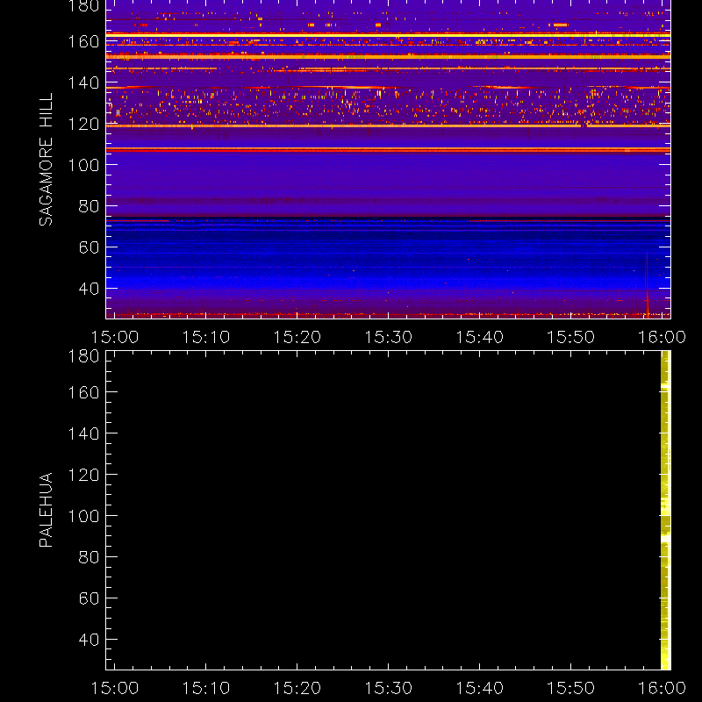This screenshot has width=702, height=702.
Task: Select 120 label on Sagamore Hill axis
Action: pyautogui.click(x=83, y=124)
